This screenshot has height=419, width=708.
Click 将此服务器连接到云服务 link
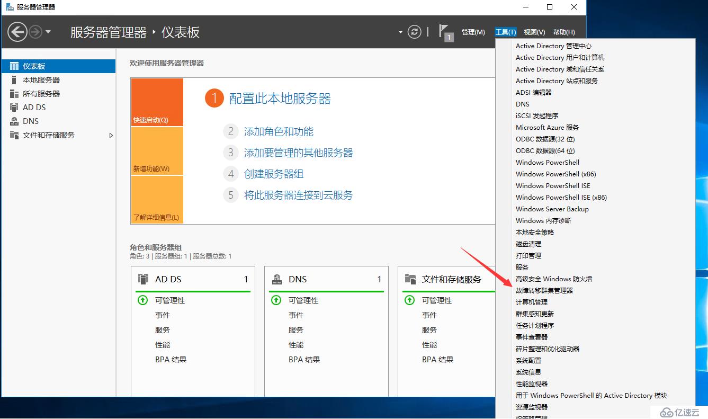pyautogui.click(x=298, y=195)
